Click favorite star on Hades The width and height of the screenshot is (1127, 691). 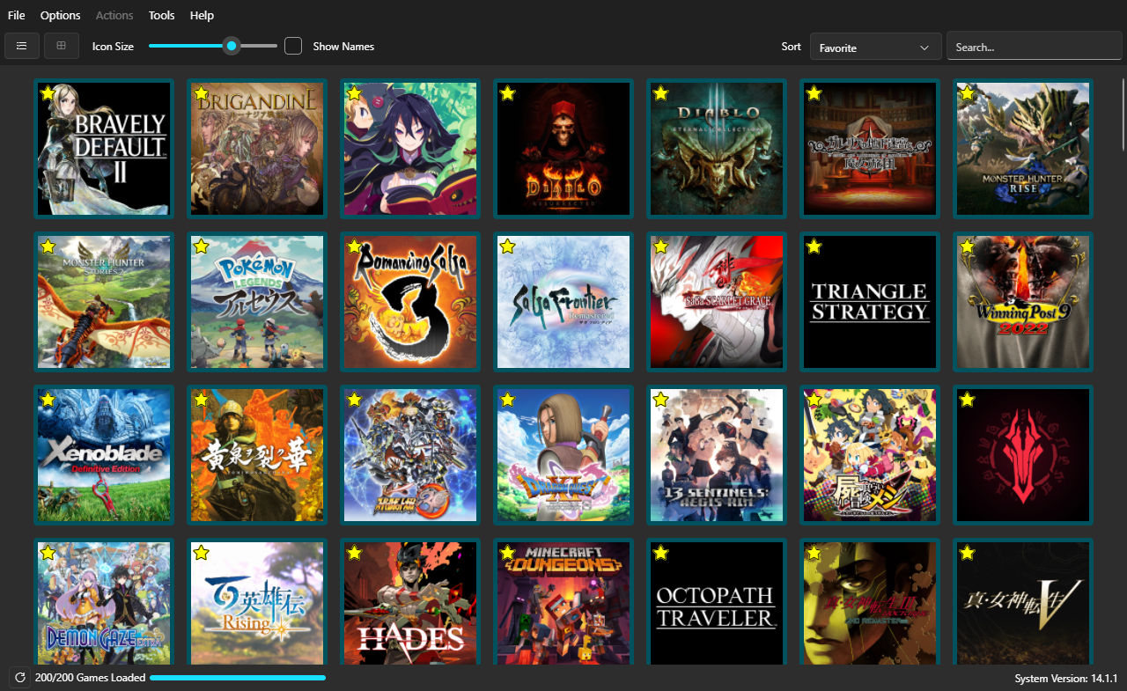pyautogui.click(x=354, y=553)
